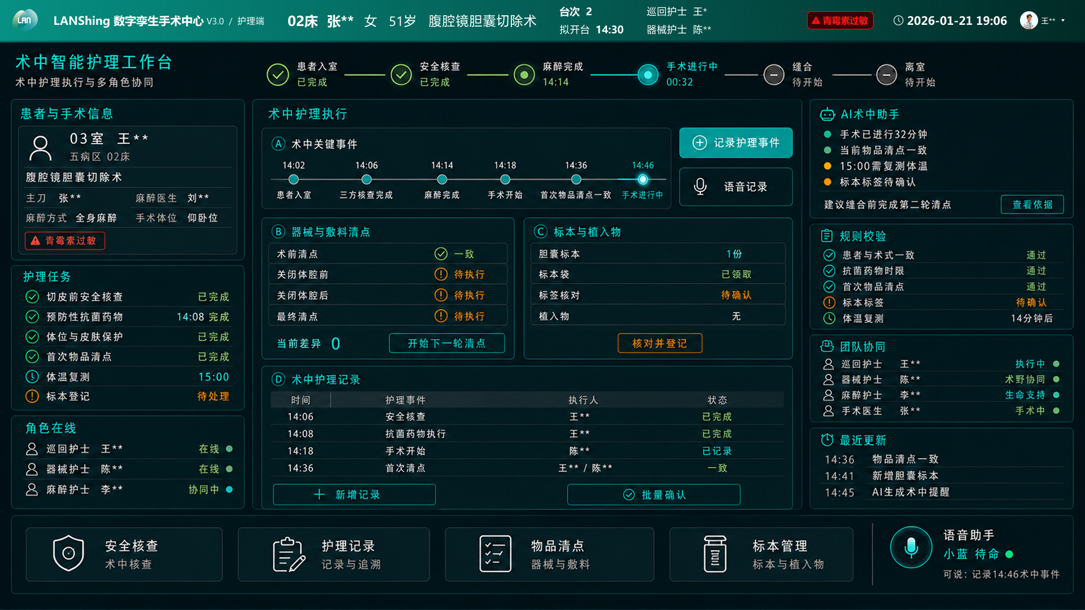Click the 术前清点 一致 check icon
The image size is (1085, 610).
[441, 254]
